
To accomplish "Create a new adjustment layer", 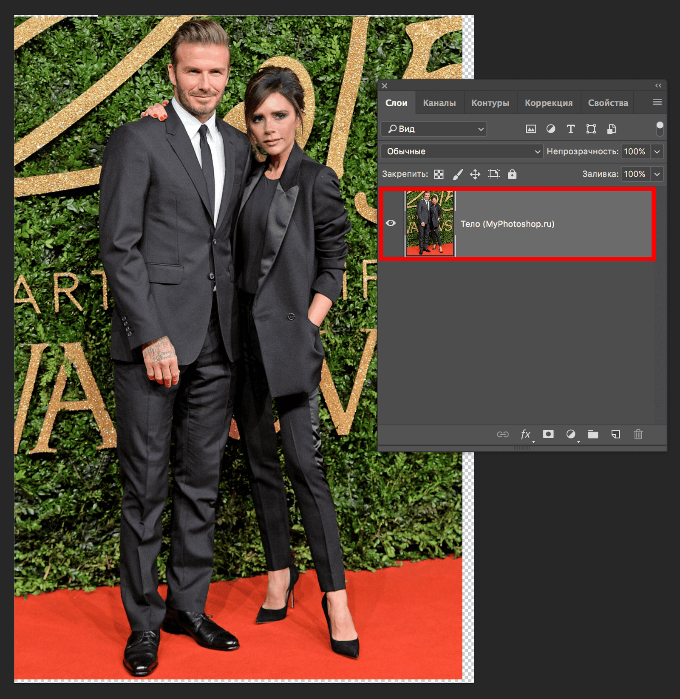I will (571, 434).
